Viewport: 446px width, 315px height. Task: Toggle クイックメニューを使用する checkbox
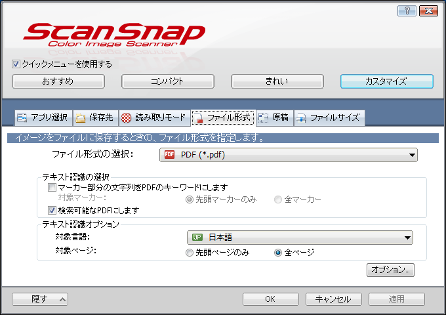pos(16,64)
